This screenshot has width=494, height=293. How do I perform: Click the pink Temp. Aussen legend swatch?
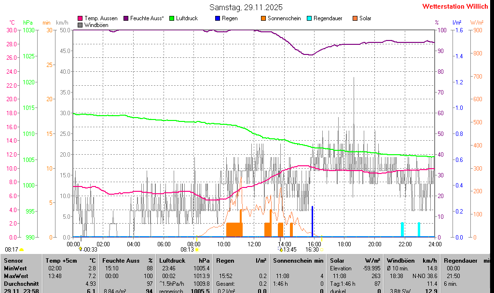coord(80,18)
